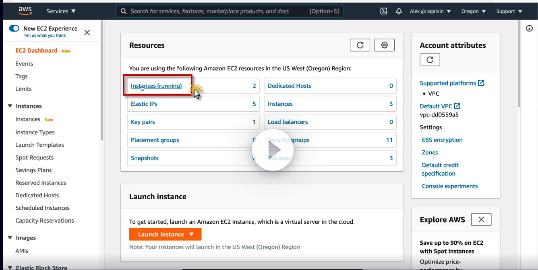
Task: Open Instances resource card showing 3
Action: pos(280,104)
